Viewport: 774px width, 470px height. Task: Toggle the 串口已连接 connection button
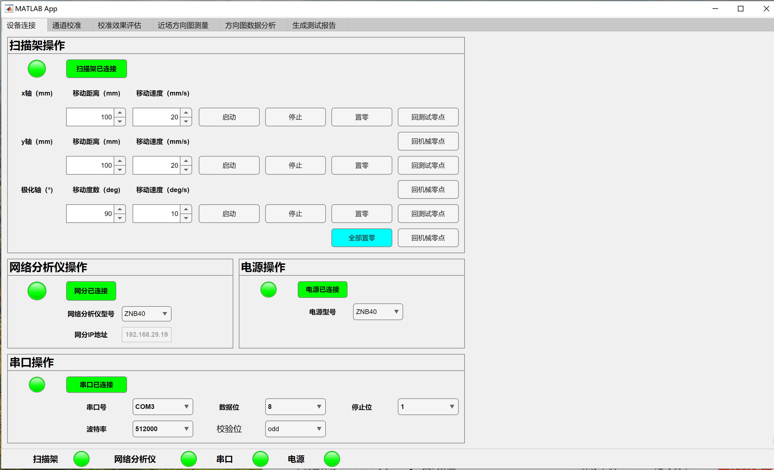[x=96, y=384]
